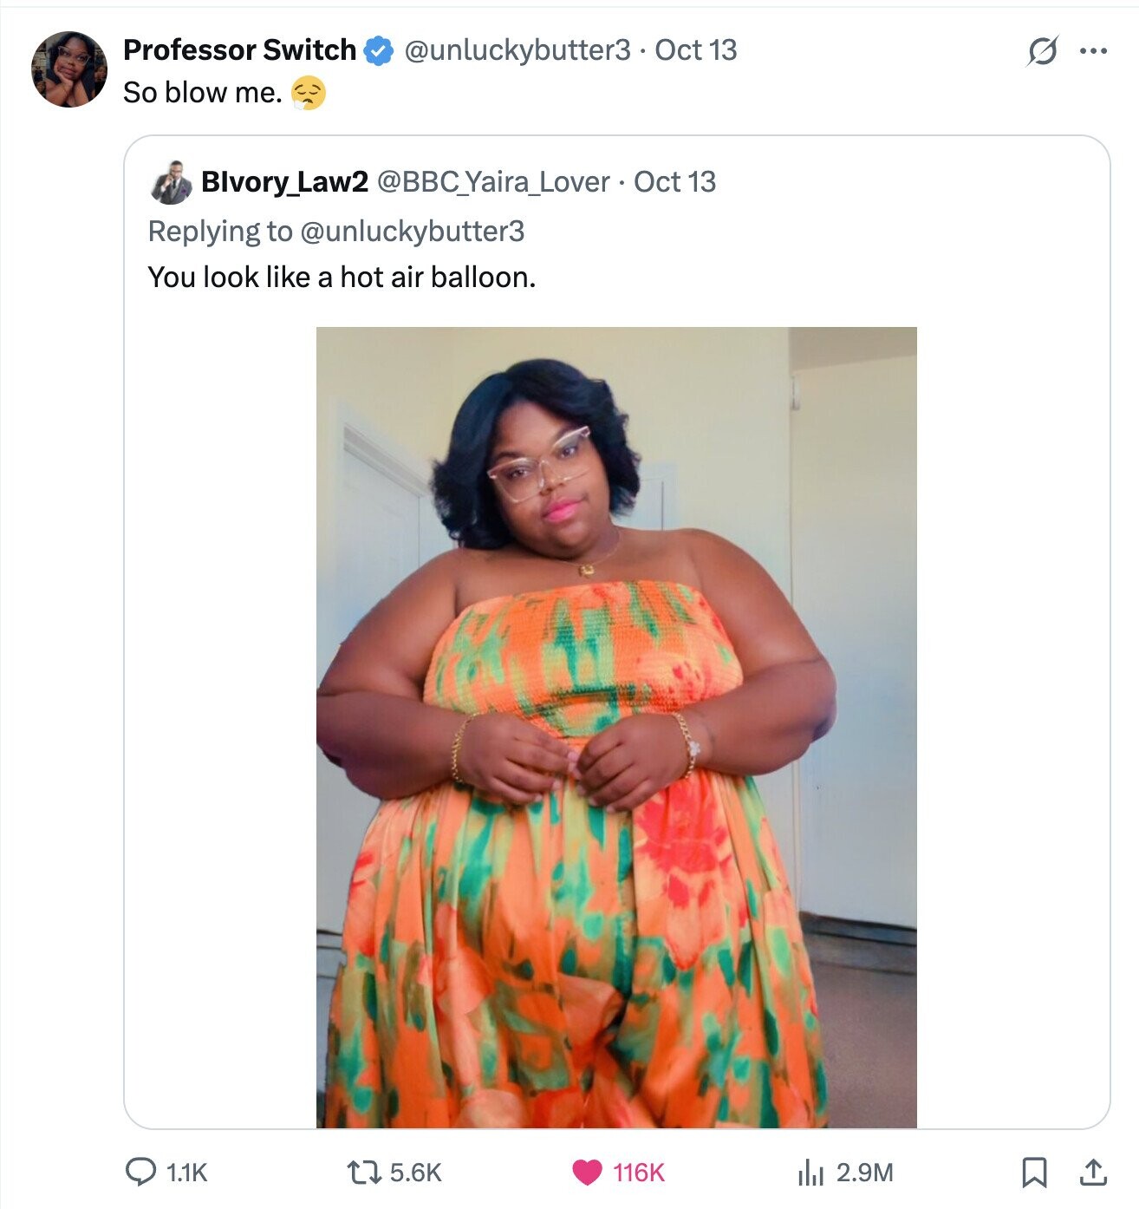Open the BIvory_Law2 quoted author name

[284, 182]
